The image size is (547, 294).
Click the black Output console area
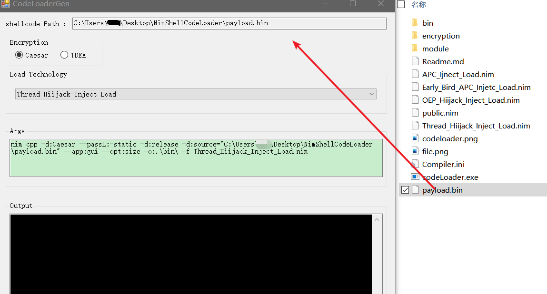(x=191, y=254)
